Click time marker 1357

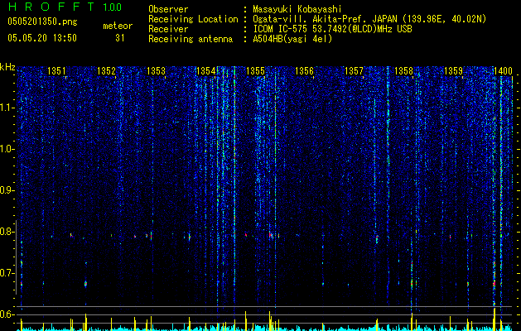(354, 70)
